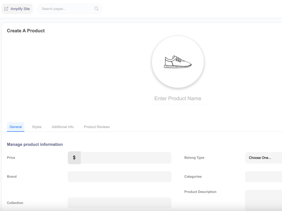Screen dimensions: 282x211
Task: Switch to the Styles tab
Action: pos(37,127)
